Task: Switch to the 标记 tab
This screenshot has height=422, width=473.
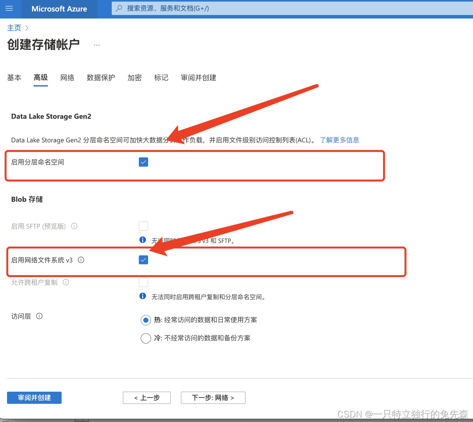Action: pyautogui.click(x=161, y=78)
